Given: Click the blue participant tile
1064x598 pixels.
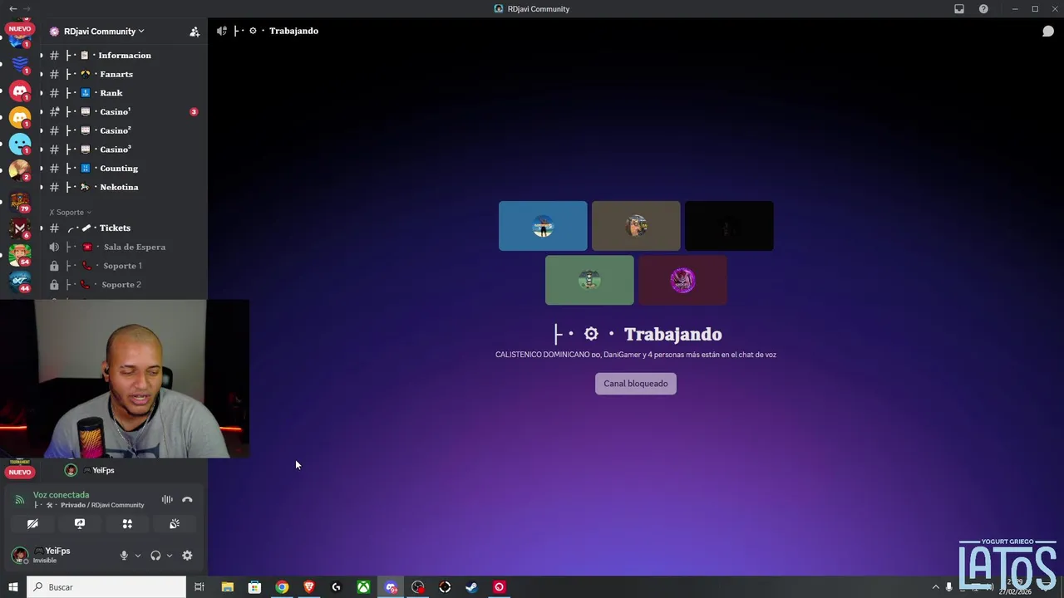Looking at the screenshot, I should [543, 226].
